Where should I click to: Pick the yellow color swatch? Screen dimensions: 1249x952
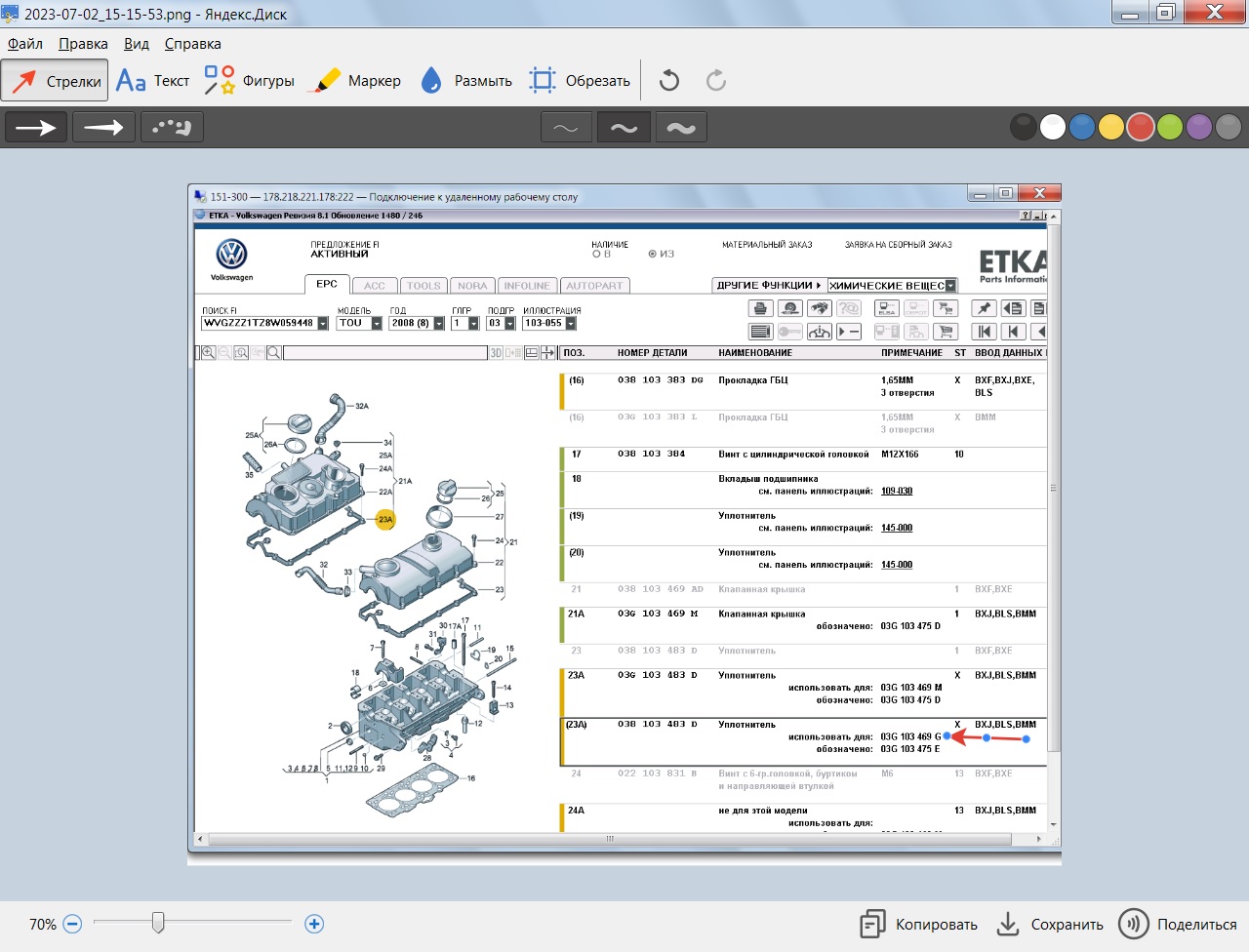click(x=1111, y=127)
